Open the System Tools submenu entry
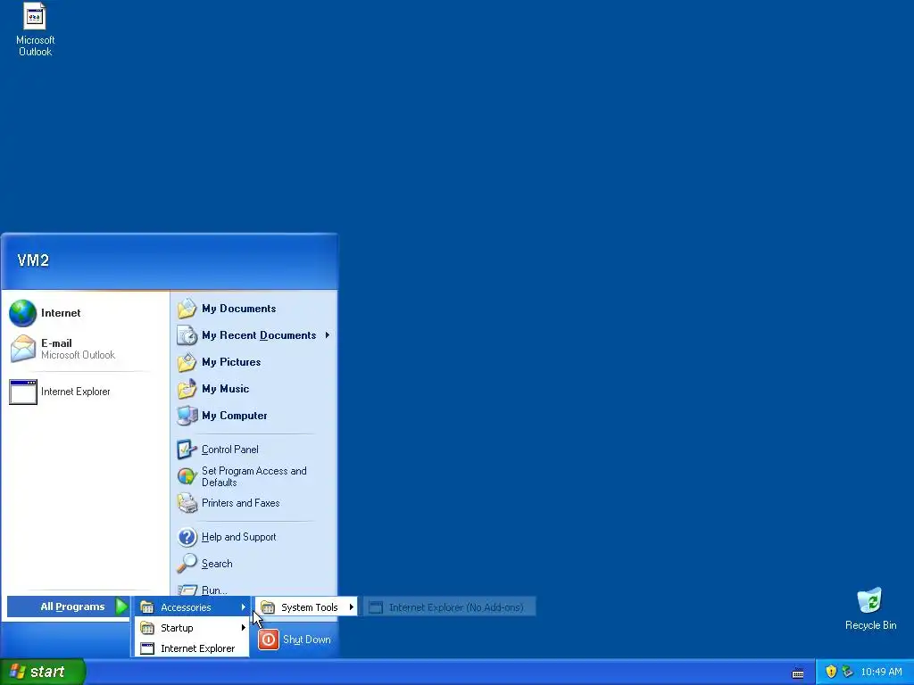This screenshot has height=685, width=914. click(307, 607)
